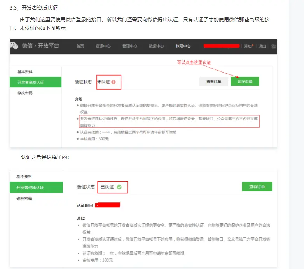Select 基本资料 in the sidebar of 已认证 panel
This screenshot has height=269, width=304.
click(x=24, y=176)
